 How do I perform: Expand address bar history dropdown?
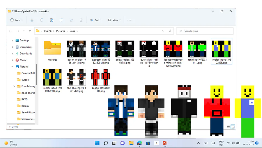(163, 31)
